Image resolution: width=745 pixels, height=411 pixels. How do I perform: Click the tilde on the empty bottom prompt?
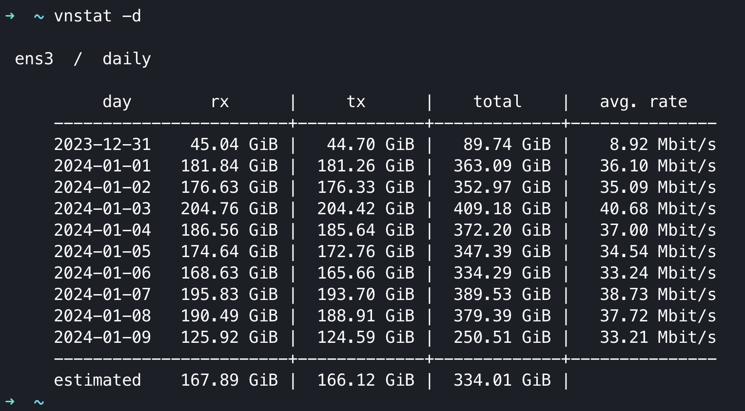[x=39, y=402]
